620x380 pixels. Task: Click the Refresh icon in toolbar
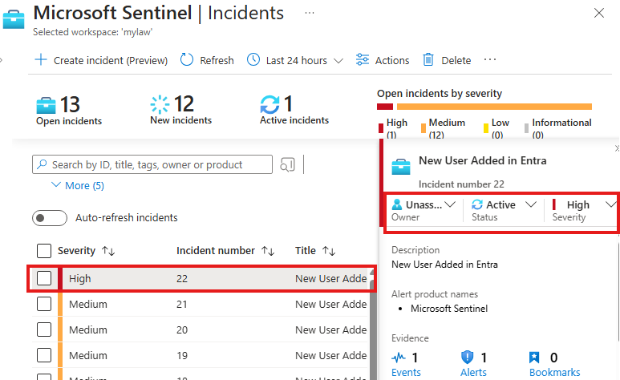click(187, 60)
